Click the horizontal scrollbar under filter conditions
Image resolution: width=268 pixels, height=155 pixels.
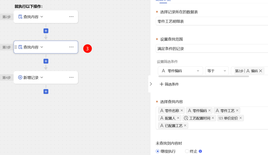click(x=204, y=76)
